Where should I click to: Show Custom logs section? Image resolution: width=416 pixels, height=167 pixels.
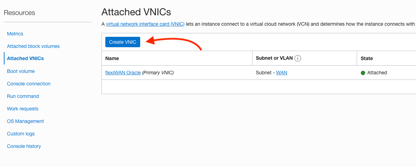tap(21, 134)
